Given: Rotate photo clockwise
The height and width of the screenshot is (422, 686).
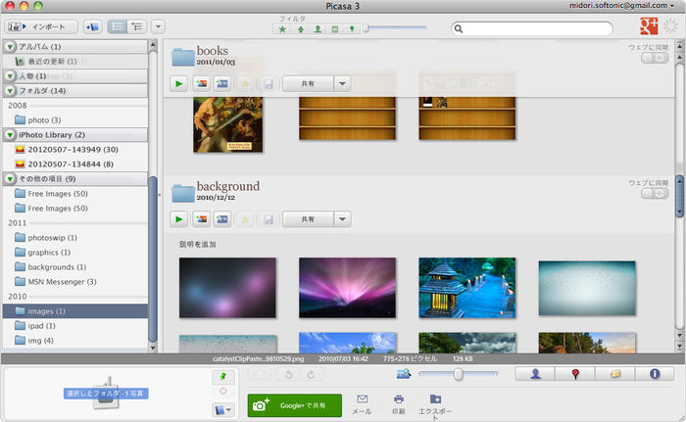Looking at the screenshot, I should tap(311, 374).
